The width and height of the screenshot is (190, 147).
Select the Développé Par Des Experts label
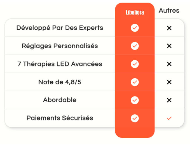60,28
